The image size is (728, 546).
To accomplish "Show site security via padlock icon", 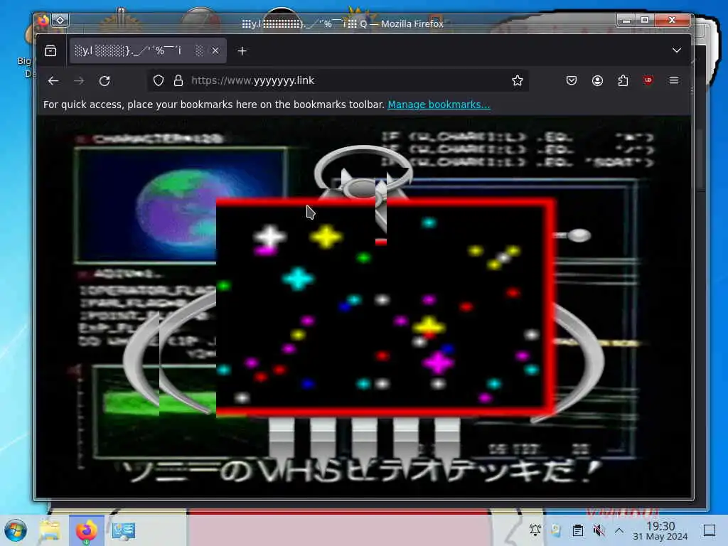I will pyautogui.click(x=178, y=81).
